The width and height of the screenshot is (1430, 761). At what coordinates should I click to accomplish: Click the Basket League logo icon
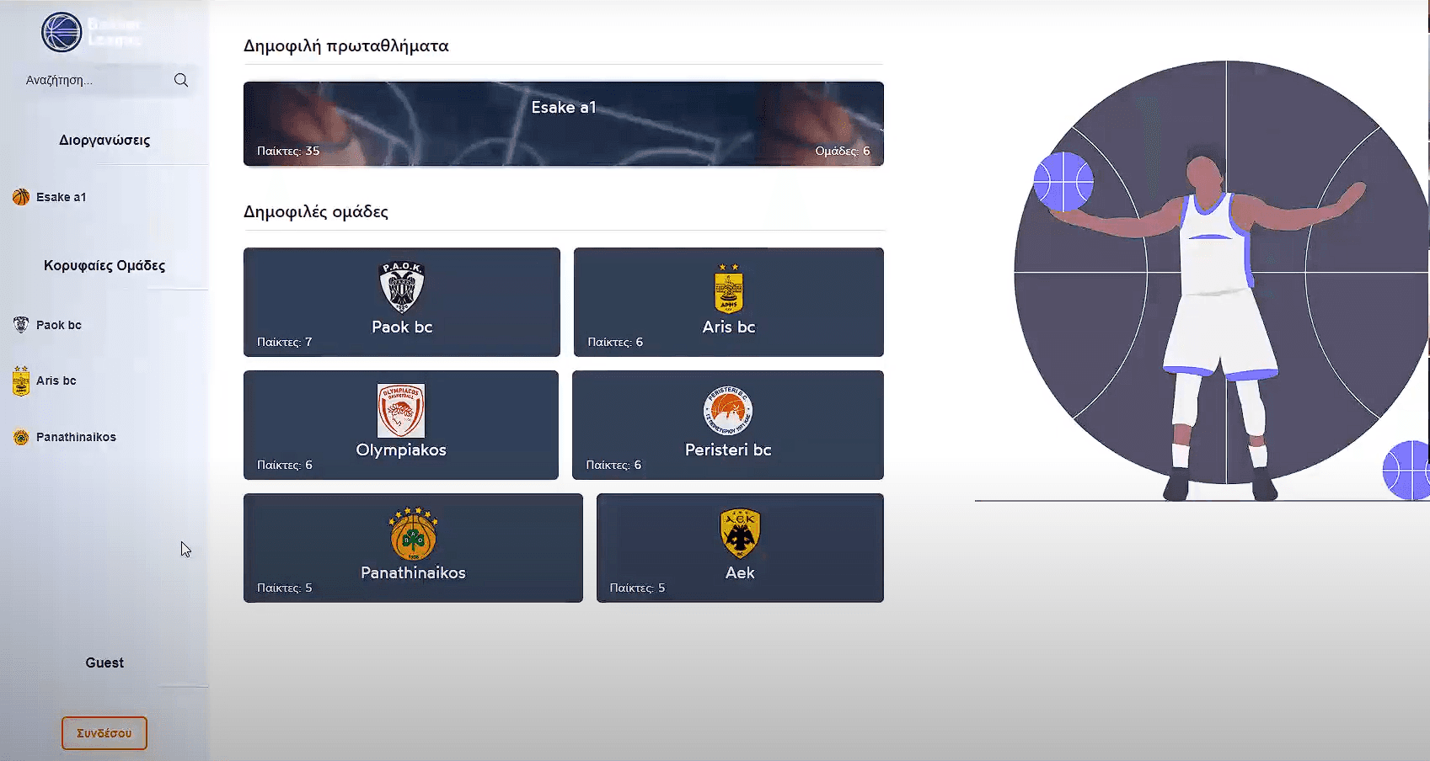pyautogui.click(x=62, y=33)
